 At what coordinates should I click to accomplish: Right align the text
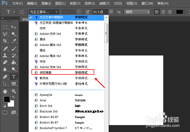click(170, 12)
